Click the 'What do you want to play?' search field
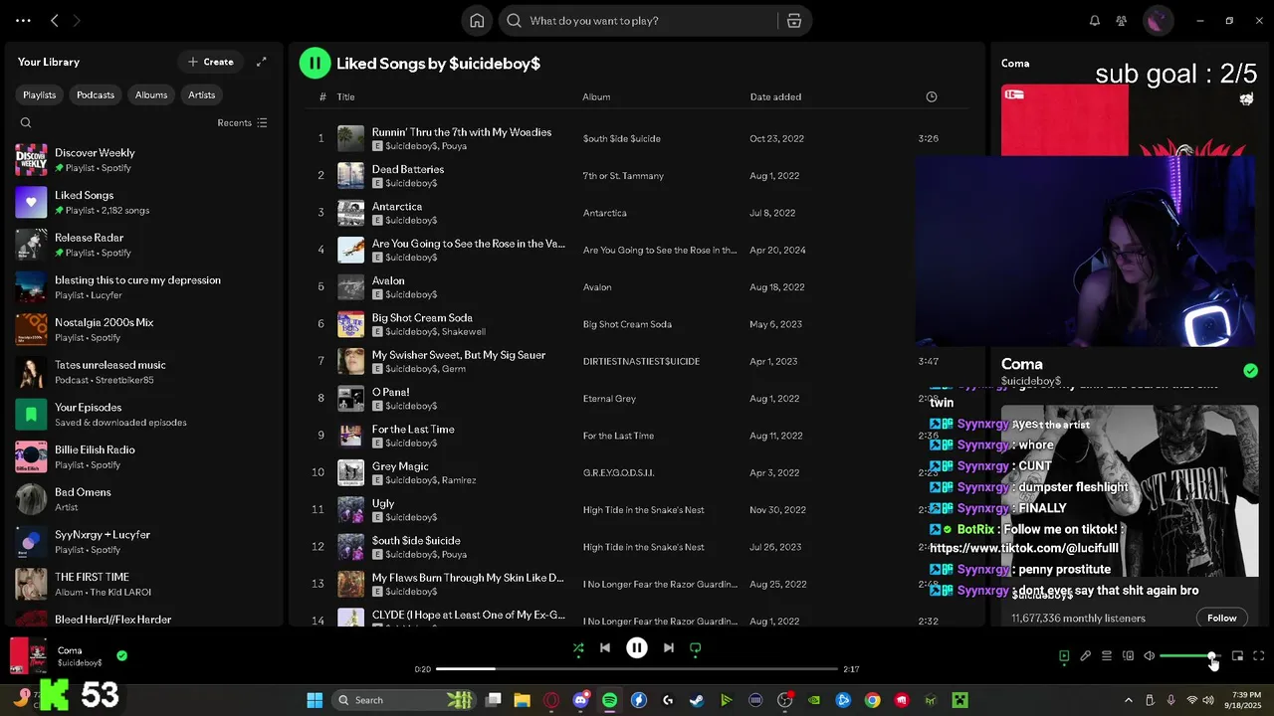This screenshot has width=1274, height=716. pyautogui.click(x=637, y=21)
